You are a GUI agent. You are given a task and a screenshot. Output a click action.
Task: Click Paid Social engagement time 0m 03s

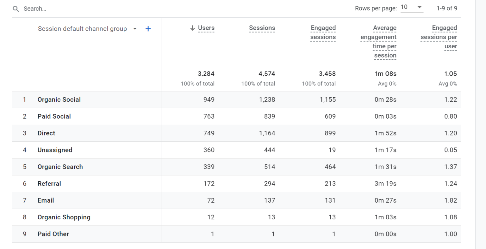click(x=385, y=116)
